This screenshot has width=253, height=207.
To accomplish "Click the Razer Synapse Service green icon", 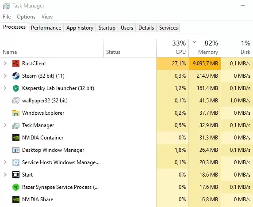I will [16, 187].
